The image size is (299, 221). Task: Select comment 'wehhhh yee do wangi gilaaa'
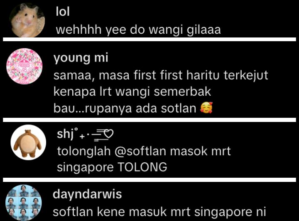(138, 30)
